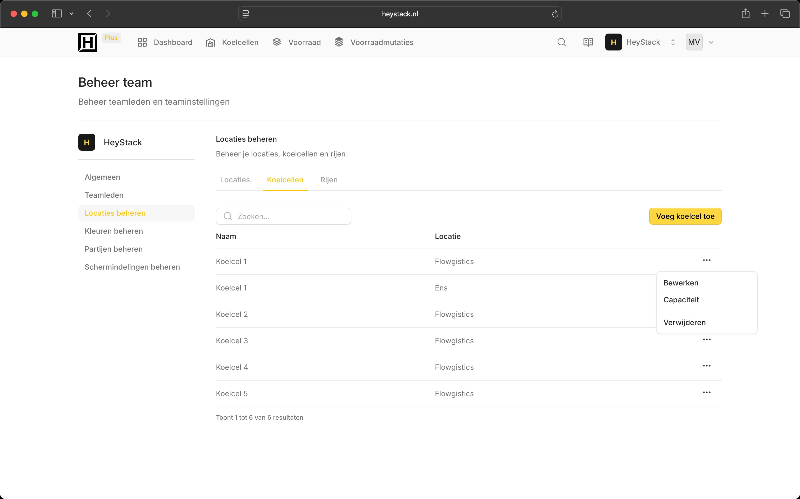This screenshot has height=499, width=800.
Task: Click the Ens location cell
Action: click(x=441, y=288)
